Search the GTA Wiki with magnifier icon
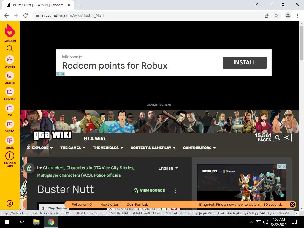This screenshot has width=304, height=228. coord(278,138)
